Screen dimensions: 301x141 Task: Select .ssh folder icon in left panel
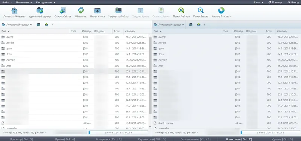click(3, 65)
